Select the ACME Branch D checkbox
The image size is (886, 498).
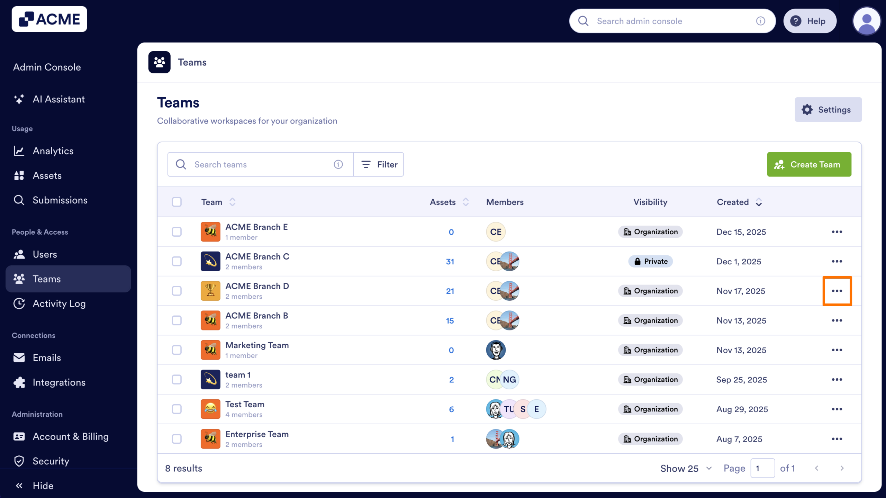pyautogui.click(x=177, y=291)
